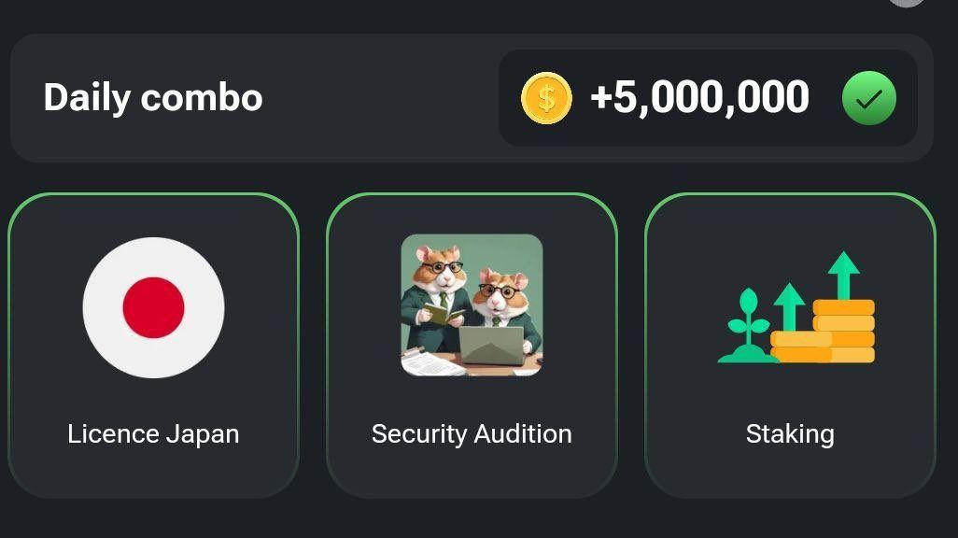The height and width of the screenshot is (538, 958).
Task: Tap the 'Staking' card label
Action: point(790,434)
